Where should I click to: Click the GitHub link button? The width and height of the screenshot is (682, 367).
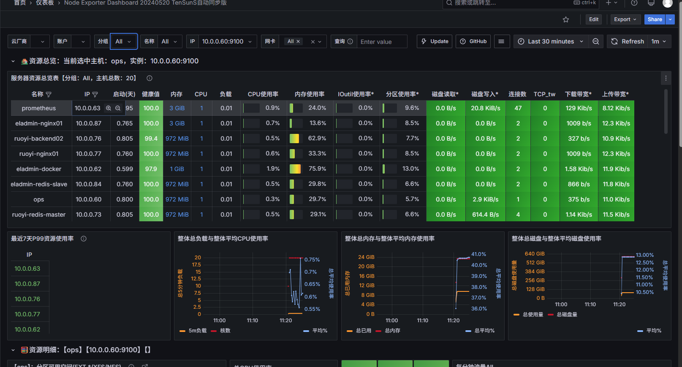(x=473, y=41)
